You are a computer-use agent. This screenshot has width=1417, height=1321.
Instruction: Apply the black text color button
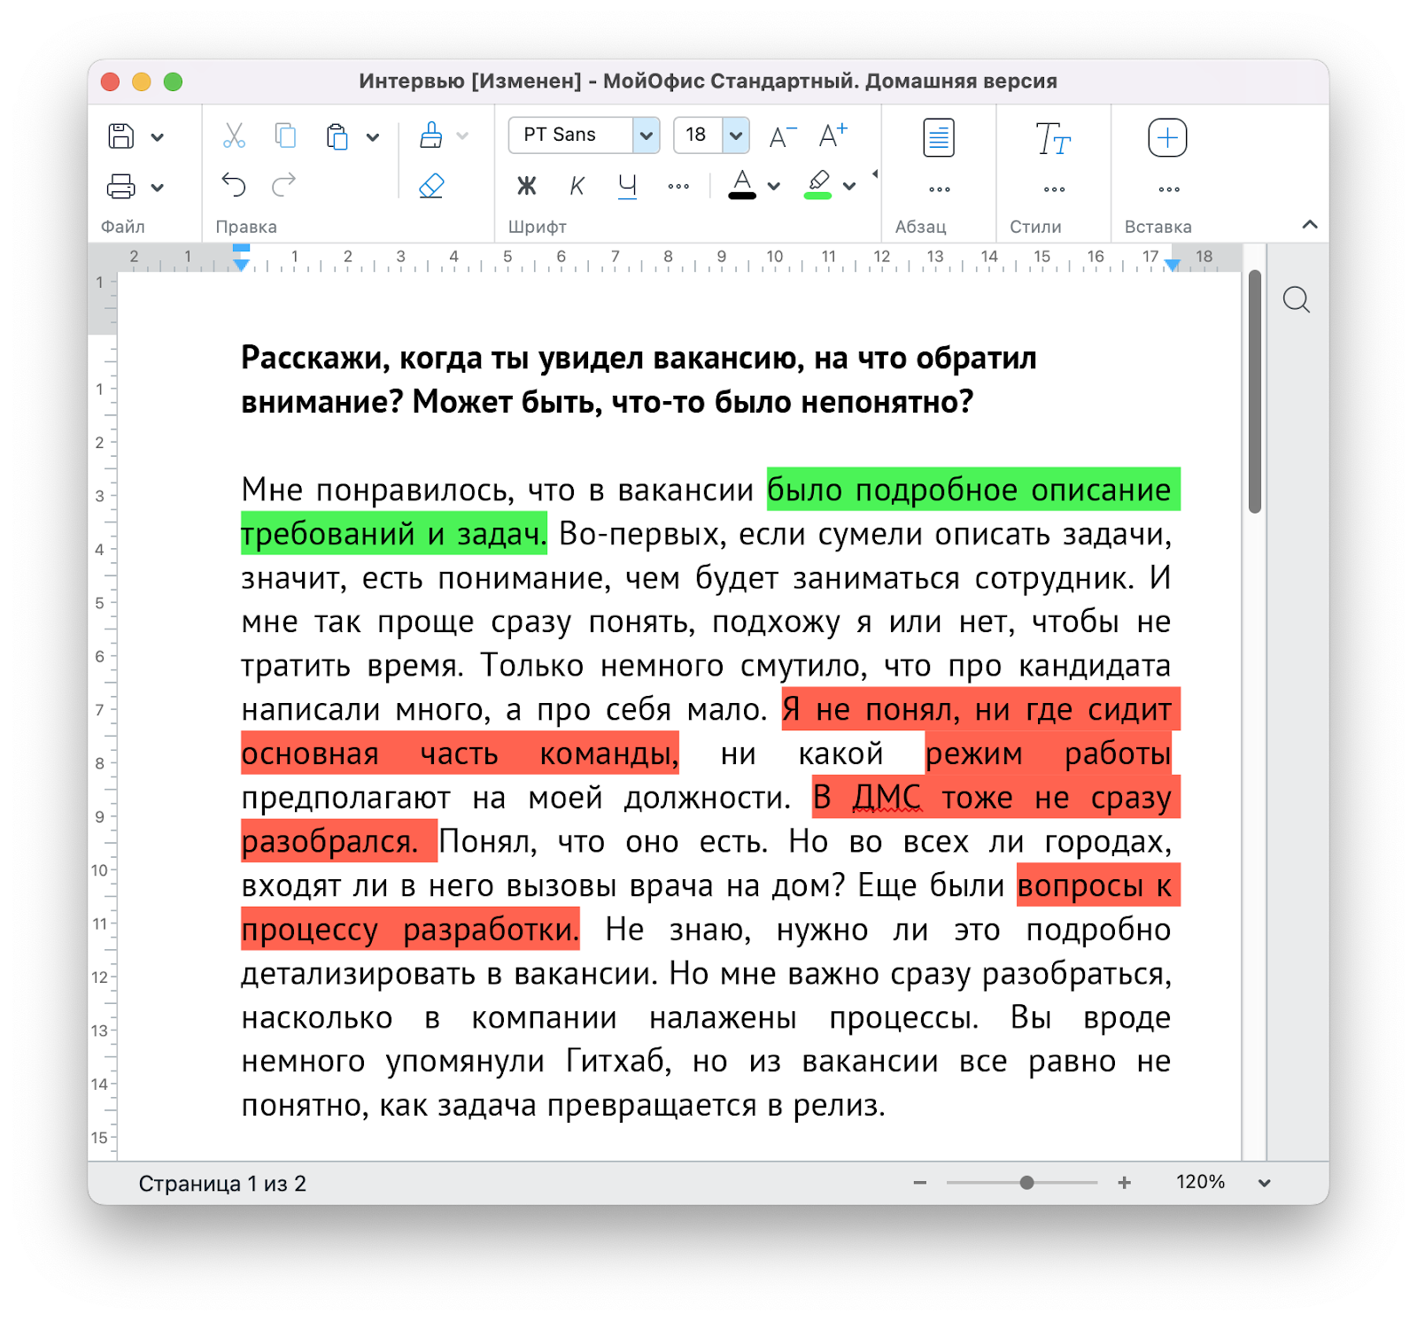[742, 184]
